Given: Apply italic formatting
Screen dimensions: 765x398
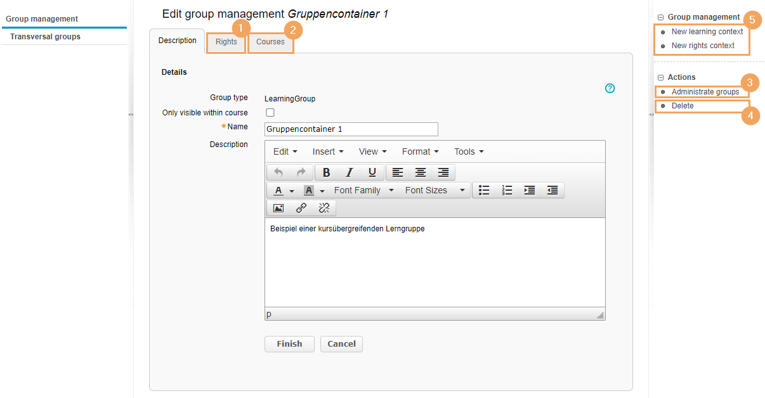Looking at the screenshot, I should coord(349,172).
